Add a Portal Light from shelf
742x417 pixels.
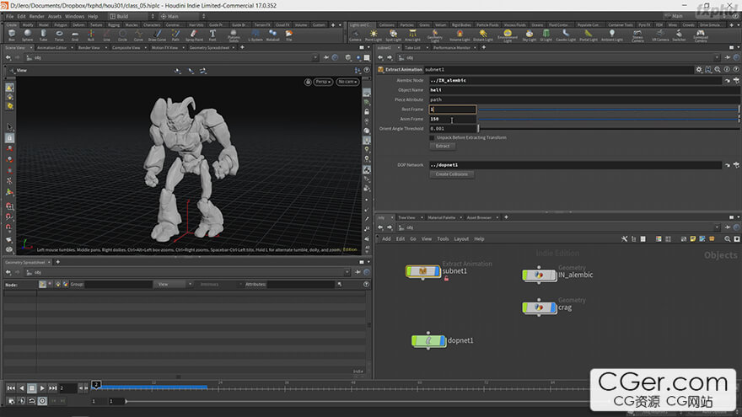point(589,35)
